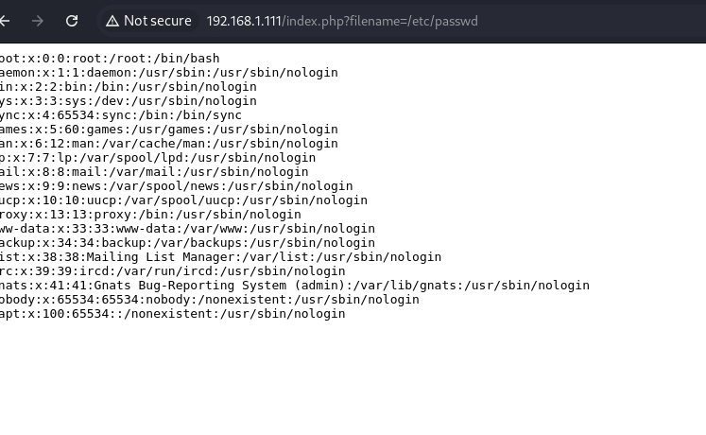706x435 pixels.
Task: Click the Gnats Bug-Reporting System line
Action: (294, 286)
